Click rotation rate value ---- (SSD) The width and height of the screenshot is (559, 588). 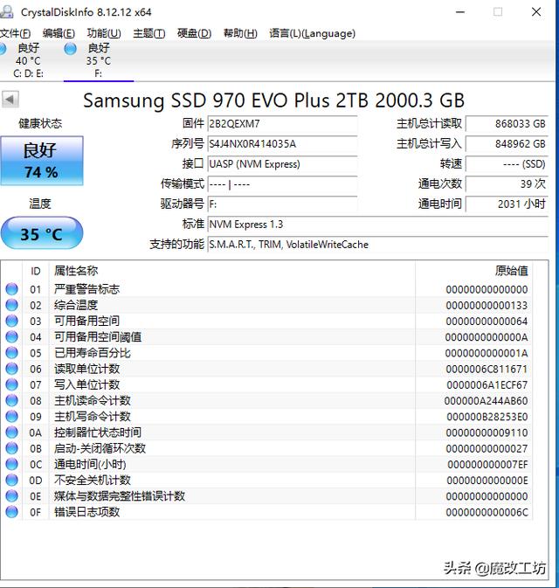click(507, 164)
